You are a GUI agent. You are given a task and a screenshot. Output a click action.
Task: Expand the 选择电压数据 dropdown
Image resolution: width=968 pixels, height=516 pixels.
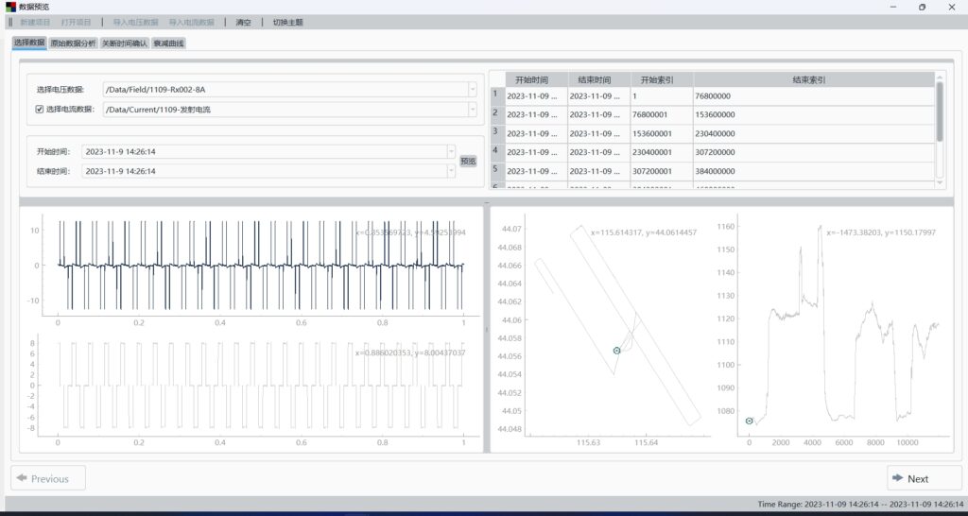[x=472, y=90]
